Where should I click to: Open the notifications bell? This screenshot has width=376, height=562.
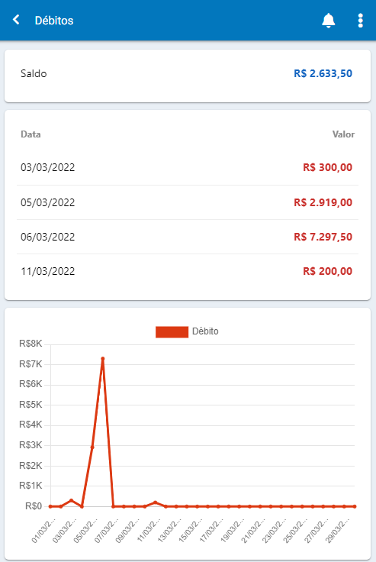click(x=329, y=21)
